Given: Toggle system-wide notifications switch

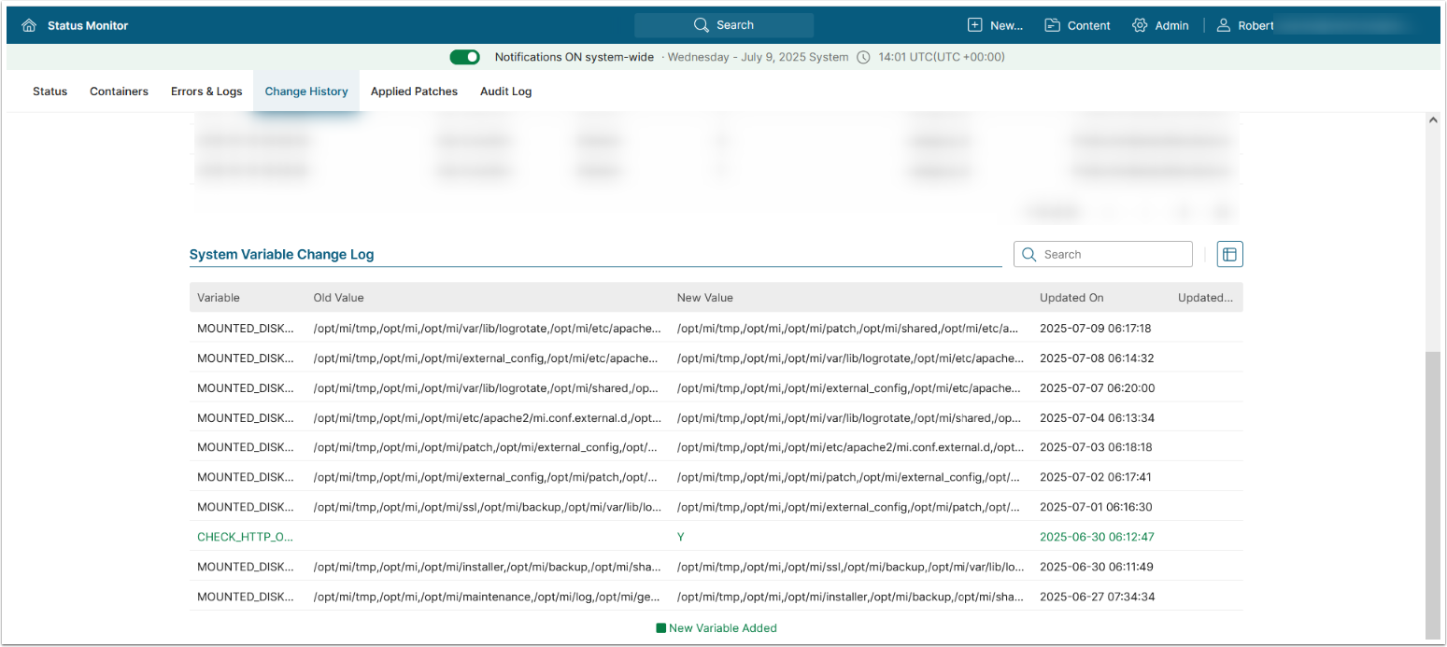Looking at the screenshot, I should click(464, 57).
